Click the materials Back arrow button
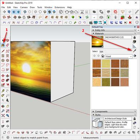Image resolution: width=140 pixels, height=140 pixels. tap(94, 56)
